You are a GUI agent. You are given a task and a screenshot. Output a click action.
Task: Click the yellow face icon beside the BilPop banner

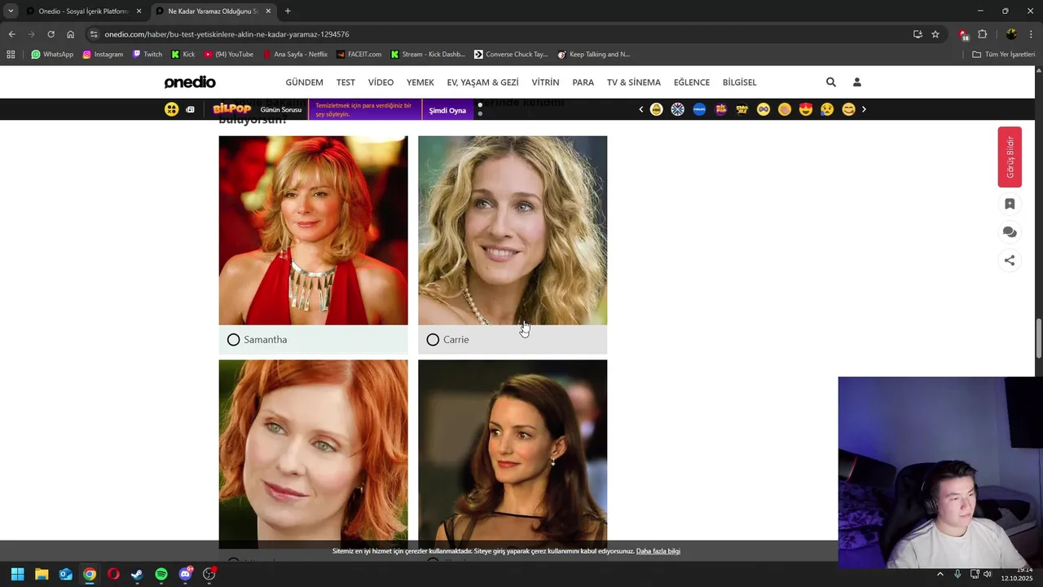(171, 109)
